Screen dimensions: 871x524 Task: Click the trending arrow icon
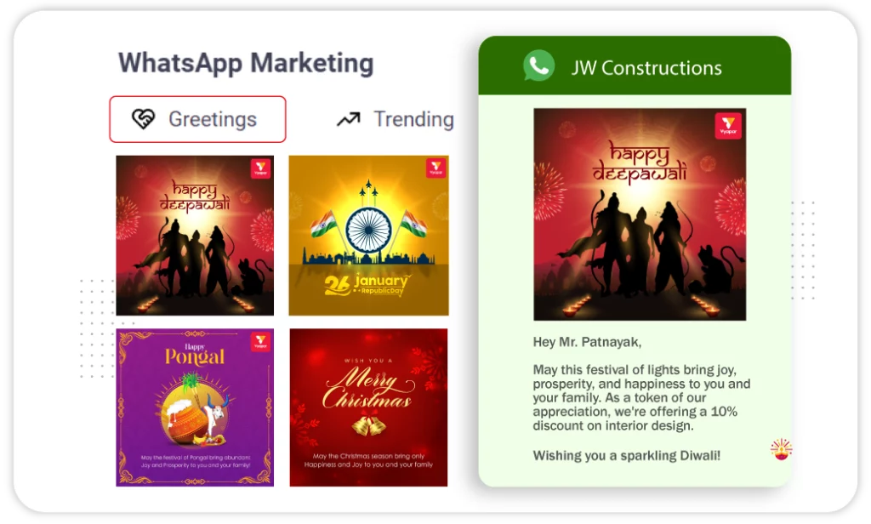(x=349, y=119)
